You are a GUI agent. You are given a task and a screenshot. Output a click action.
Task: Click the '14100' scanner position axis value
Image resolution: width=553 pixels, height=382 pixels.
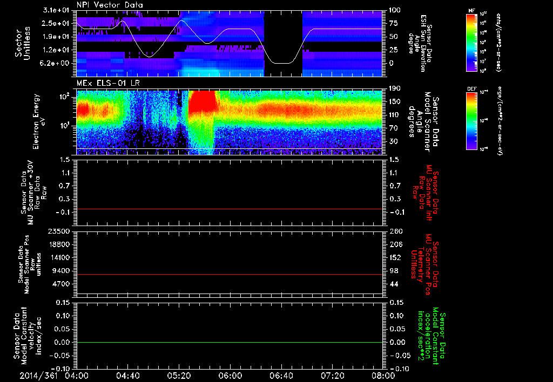(59, 257)
